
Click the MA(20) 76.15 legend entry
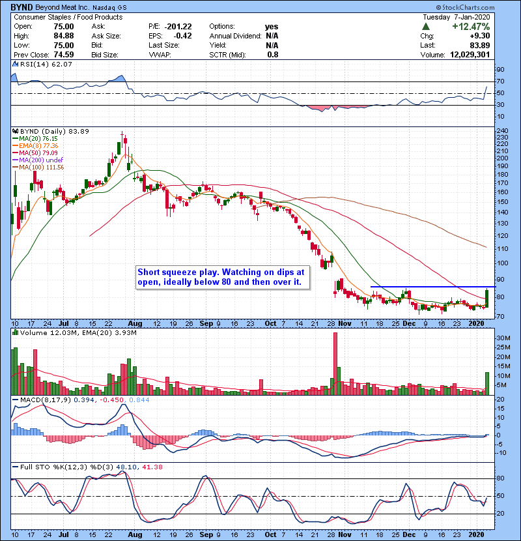pos(35,139)
